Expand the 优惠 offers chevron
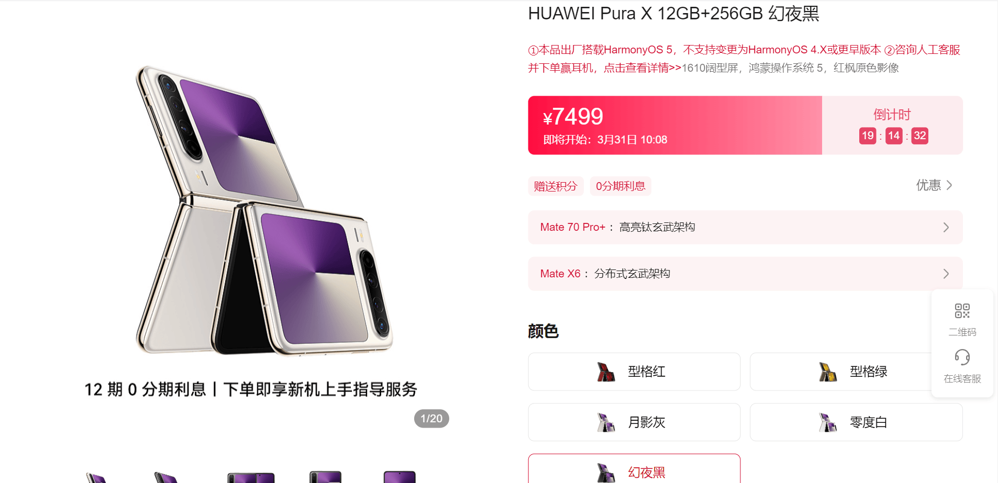998x483 pixels. pyautogui.click(x=949, y=185)
